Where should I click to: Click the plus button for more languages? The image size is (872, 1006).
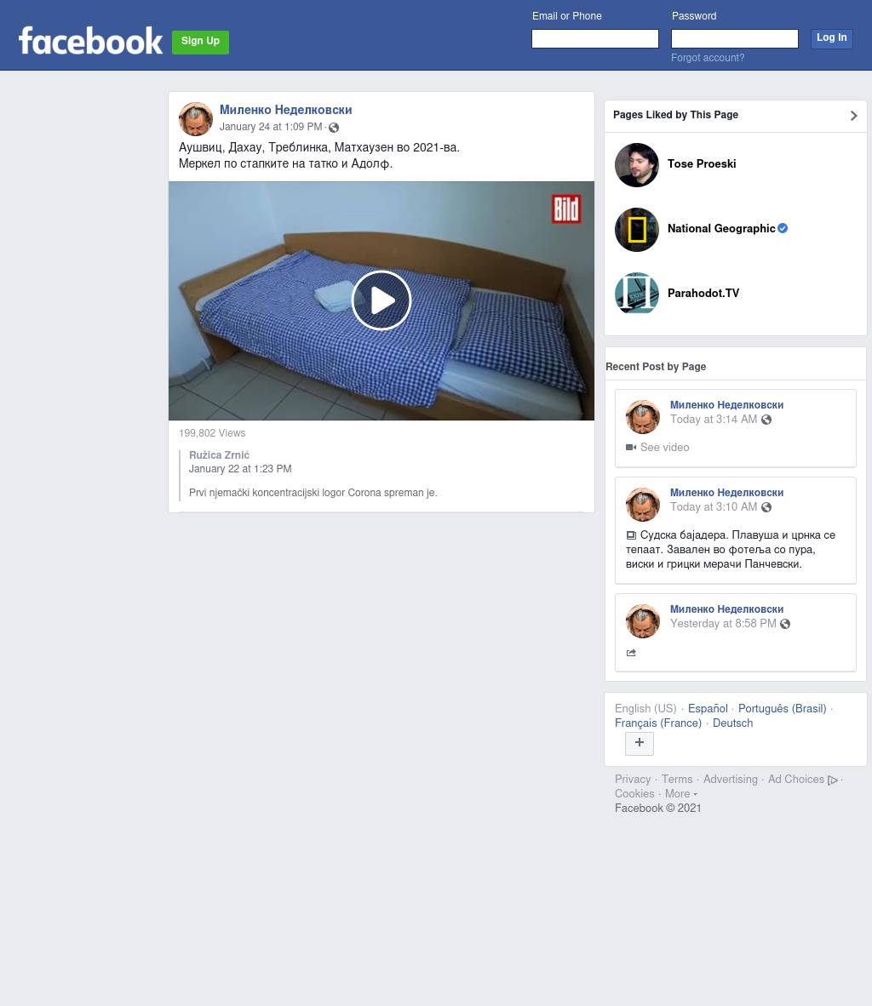tap(640, 743)
